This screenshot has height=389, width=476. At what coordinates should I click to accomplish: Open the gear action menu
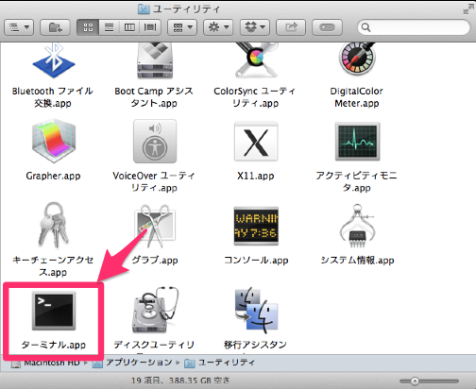pyautogui.click(x=218, y=27)
